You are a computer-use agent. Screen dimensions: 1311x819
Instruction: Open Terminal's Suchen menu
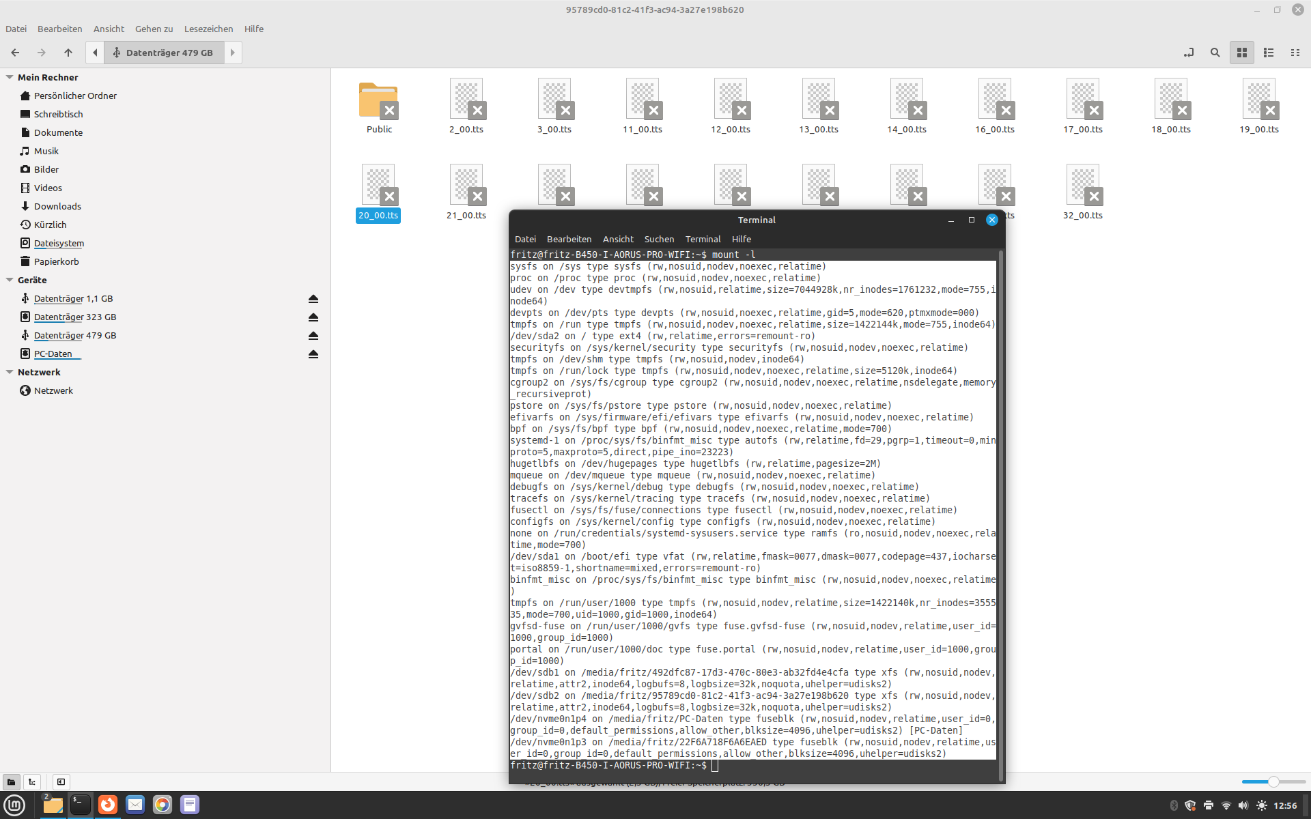pyautogui.click(x=659, y=239)
